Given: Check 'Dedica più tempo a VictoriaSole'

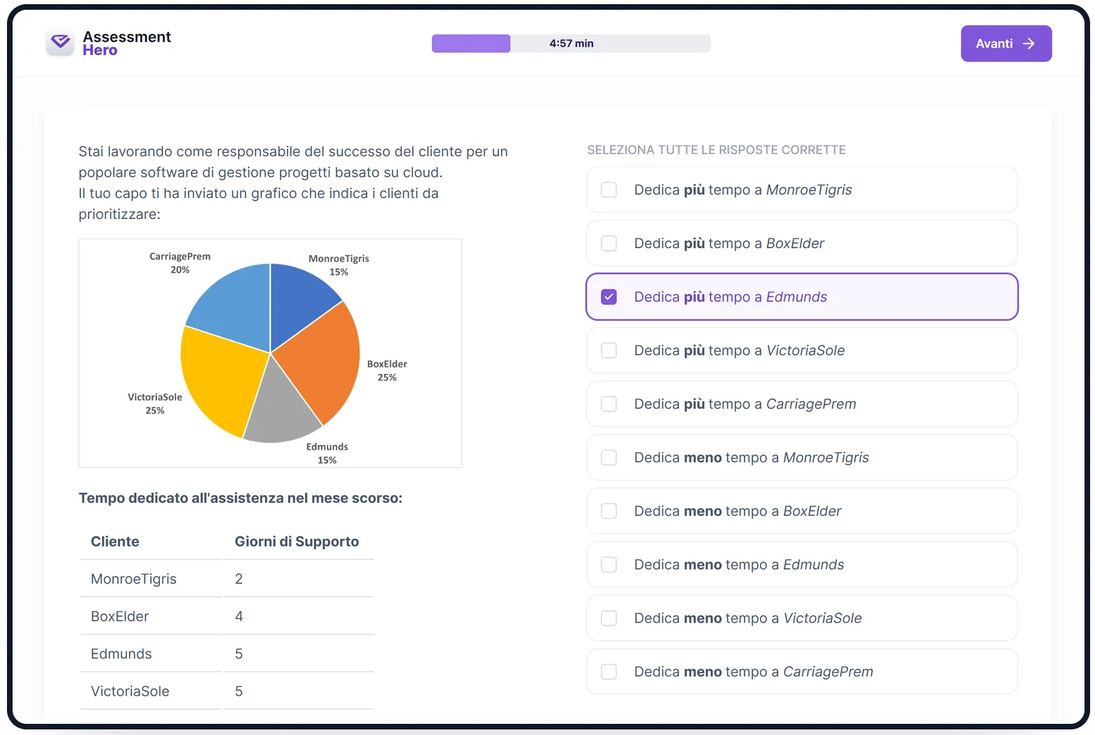Looking at the screenshot, I should [x=609, y=350].
